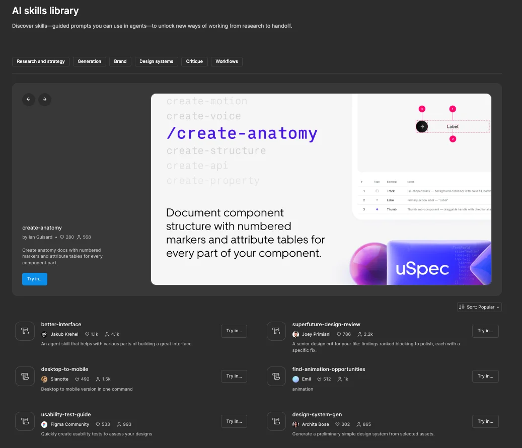Click Jakub Krehel's avatar
Image resolution: width=522 pixels, height=448 pixels.
click(x=44, y=334)
